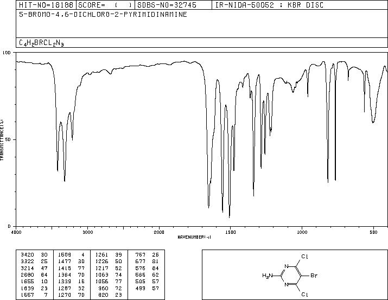Viewport: 388px width, 300px height.
Task: Click the 500 tick label on x-axis
Action: [373, 232]
